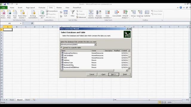Open the AdventureWorks2008R2 database dropdown
191x107 pixels.
[x=95, y=45]
